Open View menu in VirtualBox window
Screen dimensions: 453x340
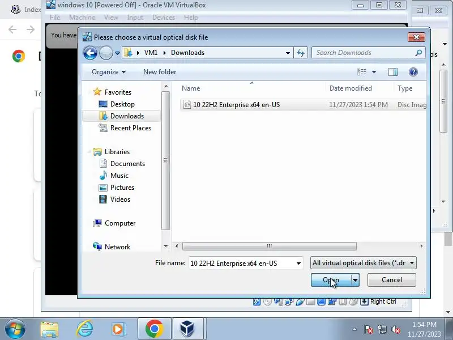coord(111,18)
